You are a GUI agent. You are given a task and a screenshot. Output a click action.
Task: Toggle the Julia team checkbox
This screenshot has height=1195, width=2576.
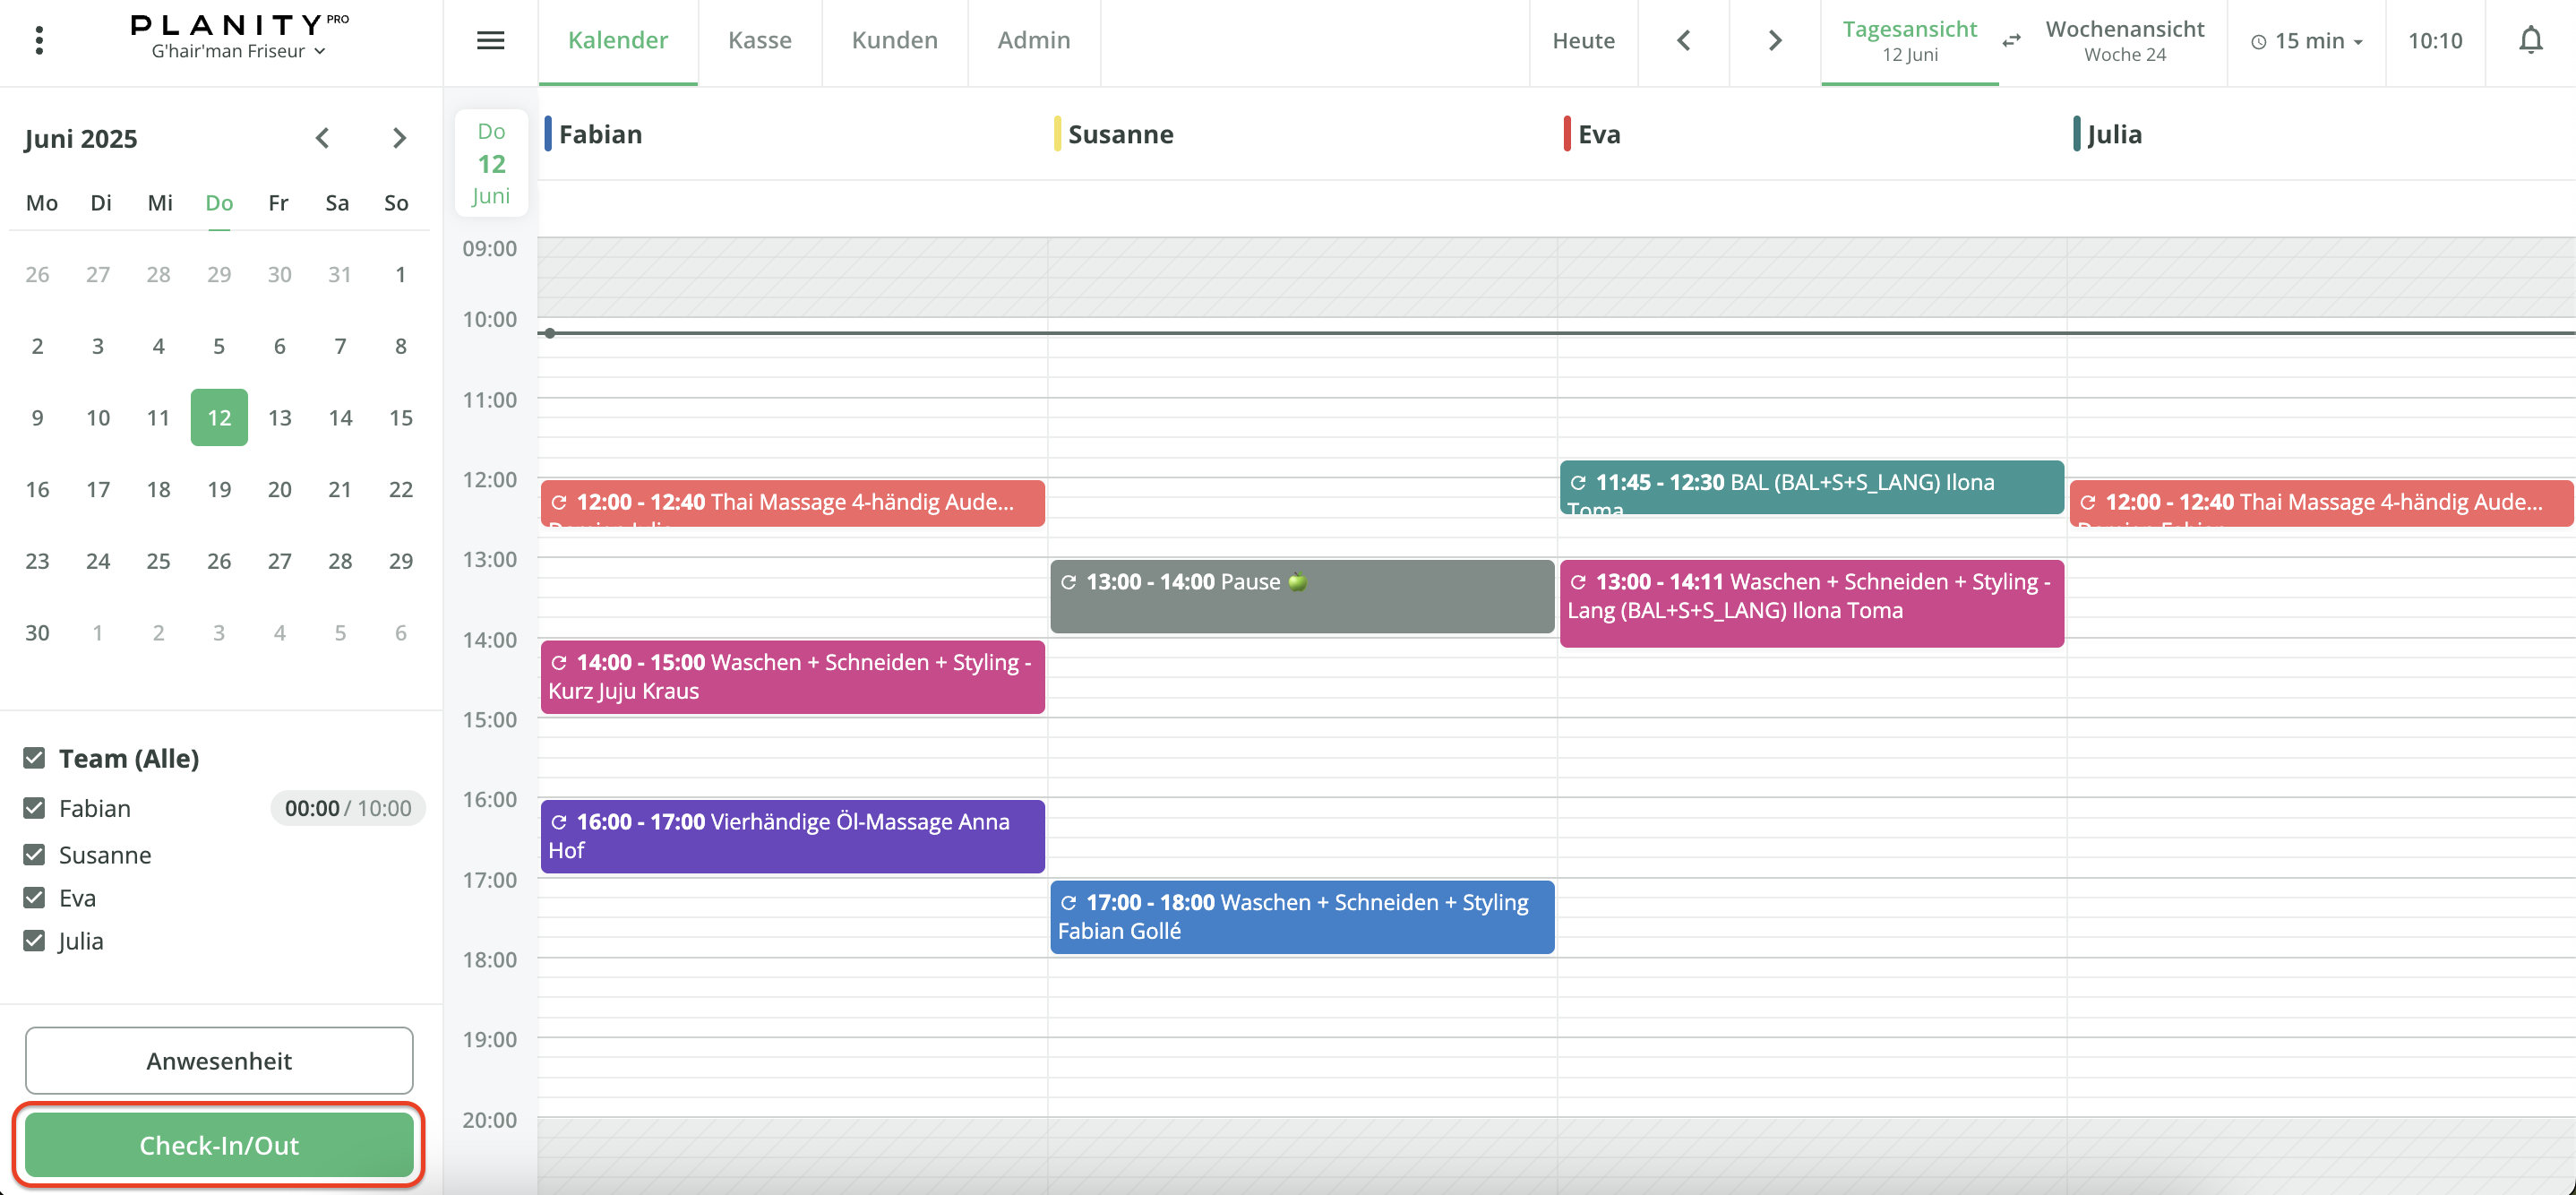pos(34,940)
